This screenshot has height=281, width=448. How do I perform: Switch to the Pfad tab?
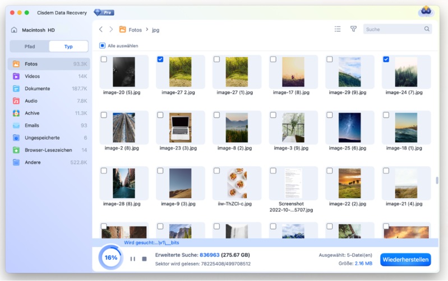[x=29, y=46]
